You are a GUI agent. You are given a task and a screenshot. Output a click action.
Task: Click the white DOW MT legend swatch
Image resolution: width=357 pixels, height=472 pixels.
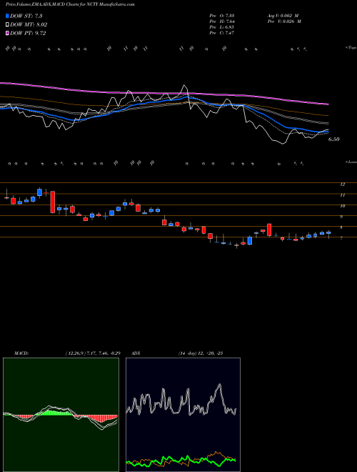(x=8, y=24)
